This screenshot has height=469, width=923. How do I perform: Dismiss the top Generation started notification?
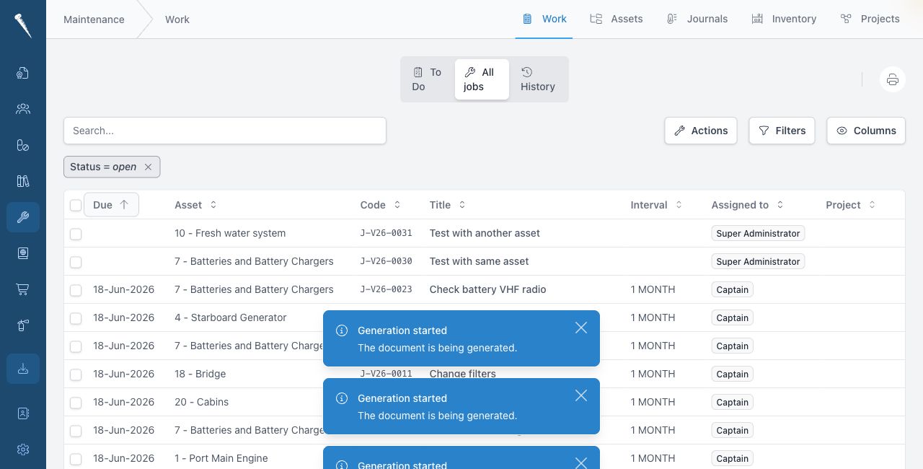click(x=581, y=328)
